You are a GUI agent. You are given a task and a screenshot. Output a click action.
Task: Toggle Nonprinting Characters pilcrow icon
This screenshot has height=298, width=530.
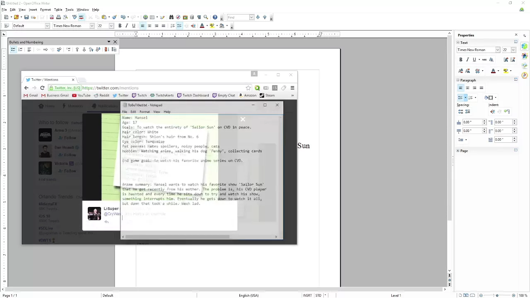coord(199,17)
